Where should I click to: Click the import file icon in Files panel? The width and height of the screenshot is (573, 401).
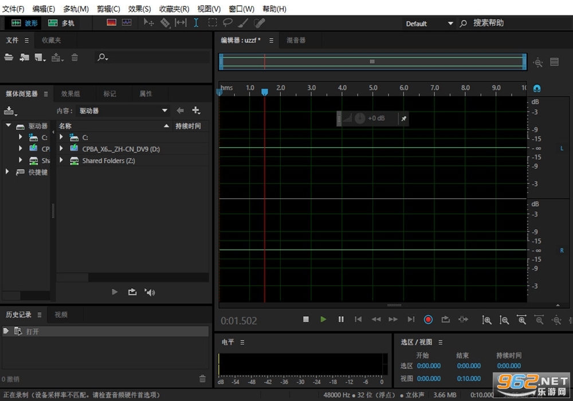[25, 57]
